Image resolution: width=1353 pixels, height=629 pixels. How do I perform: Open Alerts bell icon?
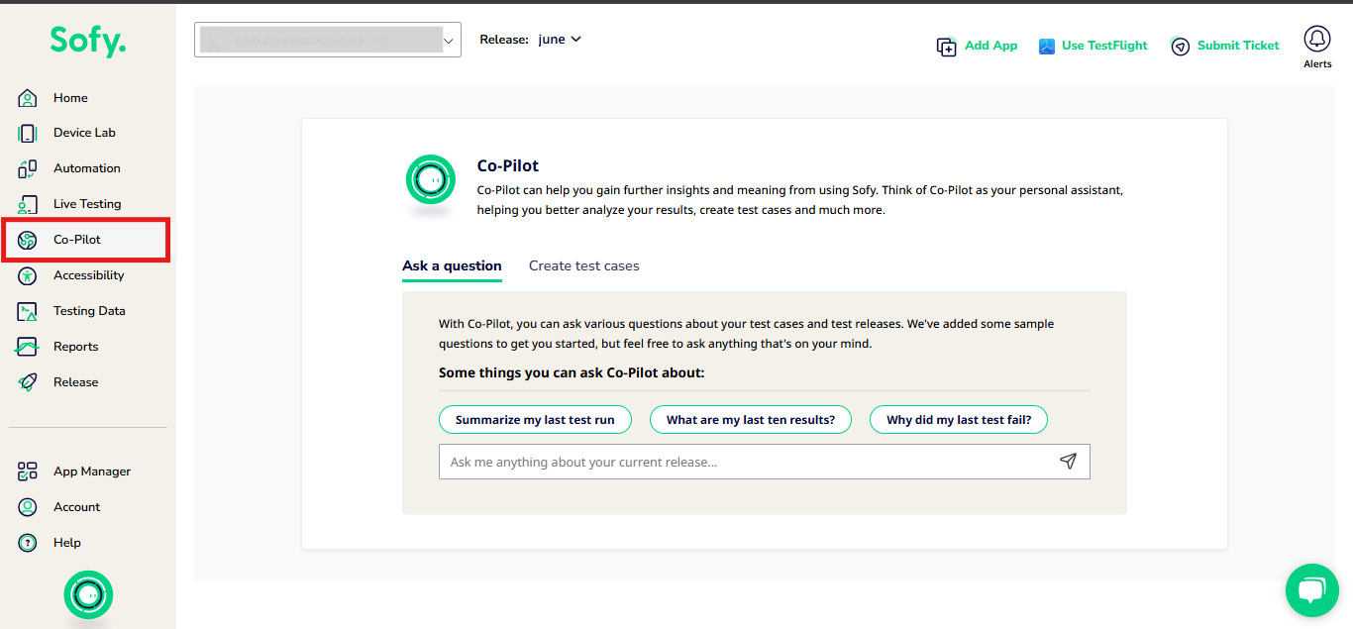tap(1317, 40)
